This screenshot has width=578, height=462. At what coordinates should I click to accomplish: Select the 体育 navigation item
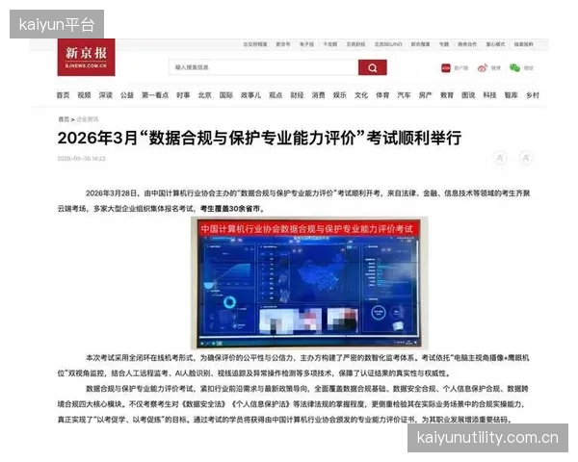[382, 95]
